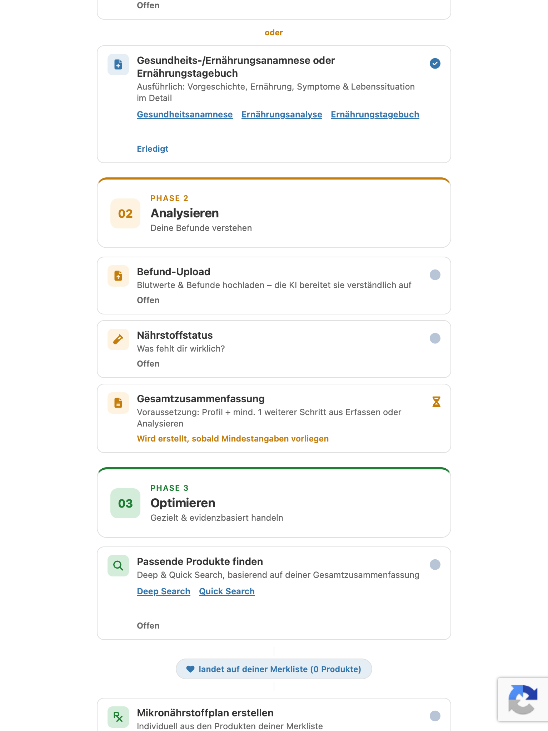This screenshot has height=731, width=548.
Task: Click the magnifier icon for Passende Produkte
Action: pos(118,566)
